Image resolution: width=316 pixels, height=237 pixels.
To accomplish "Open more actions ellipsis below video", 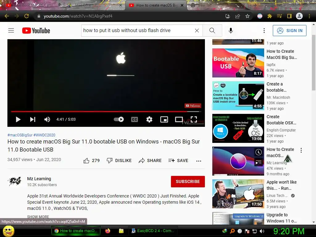I will coord(199,161).
